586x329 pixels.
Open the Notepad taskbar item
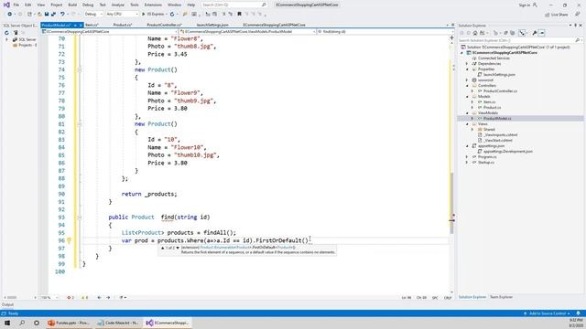point(117,323)
